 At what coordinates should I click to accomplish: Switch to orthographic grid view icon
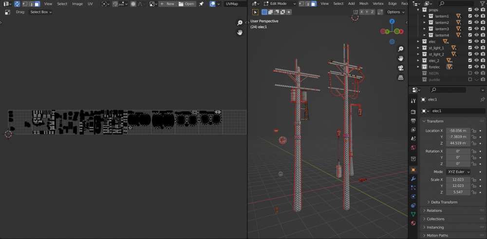pyautogui.click(x=400, y=77)
